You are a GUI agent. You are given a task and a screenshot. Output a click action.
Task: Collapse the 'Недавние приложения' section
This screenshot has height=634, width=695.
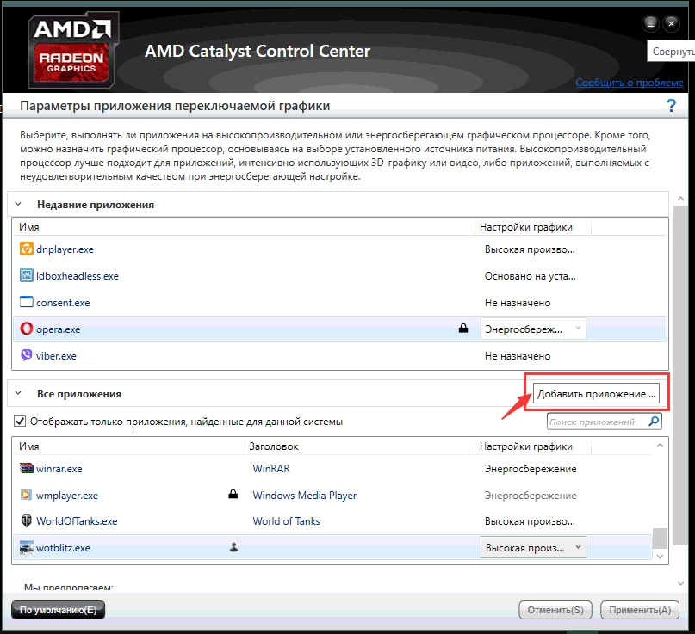tap(17, 205)
